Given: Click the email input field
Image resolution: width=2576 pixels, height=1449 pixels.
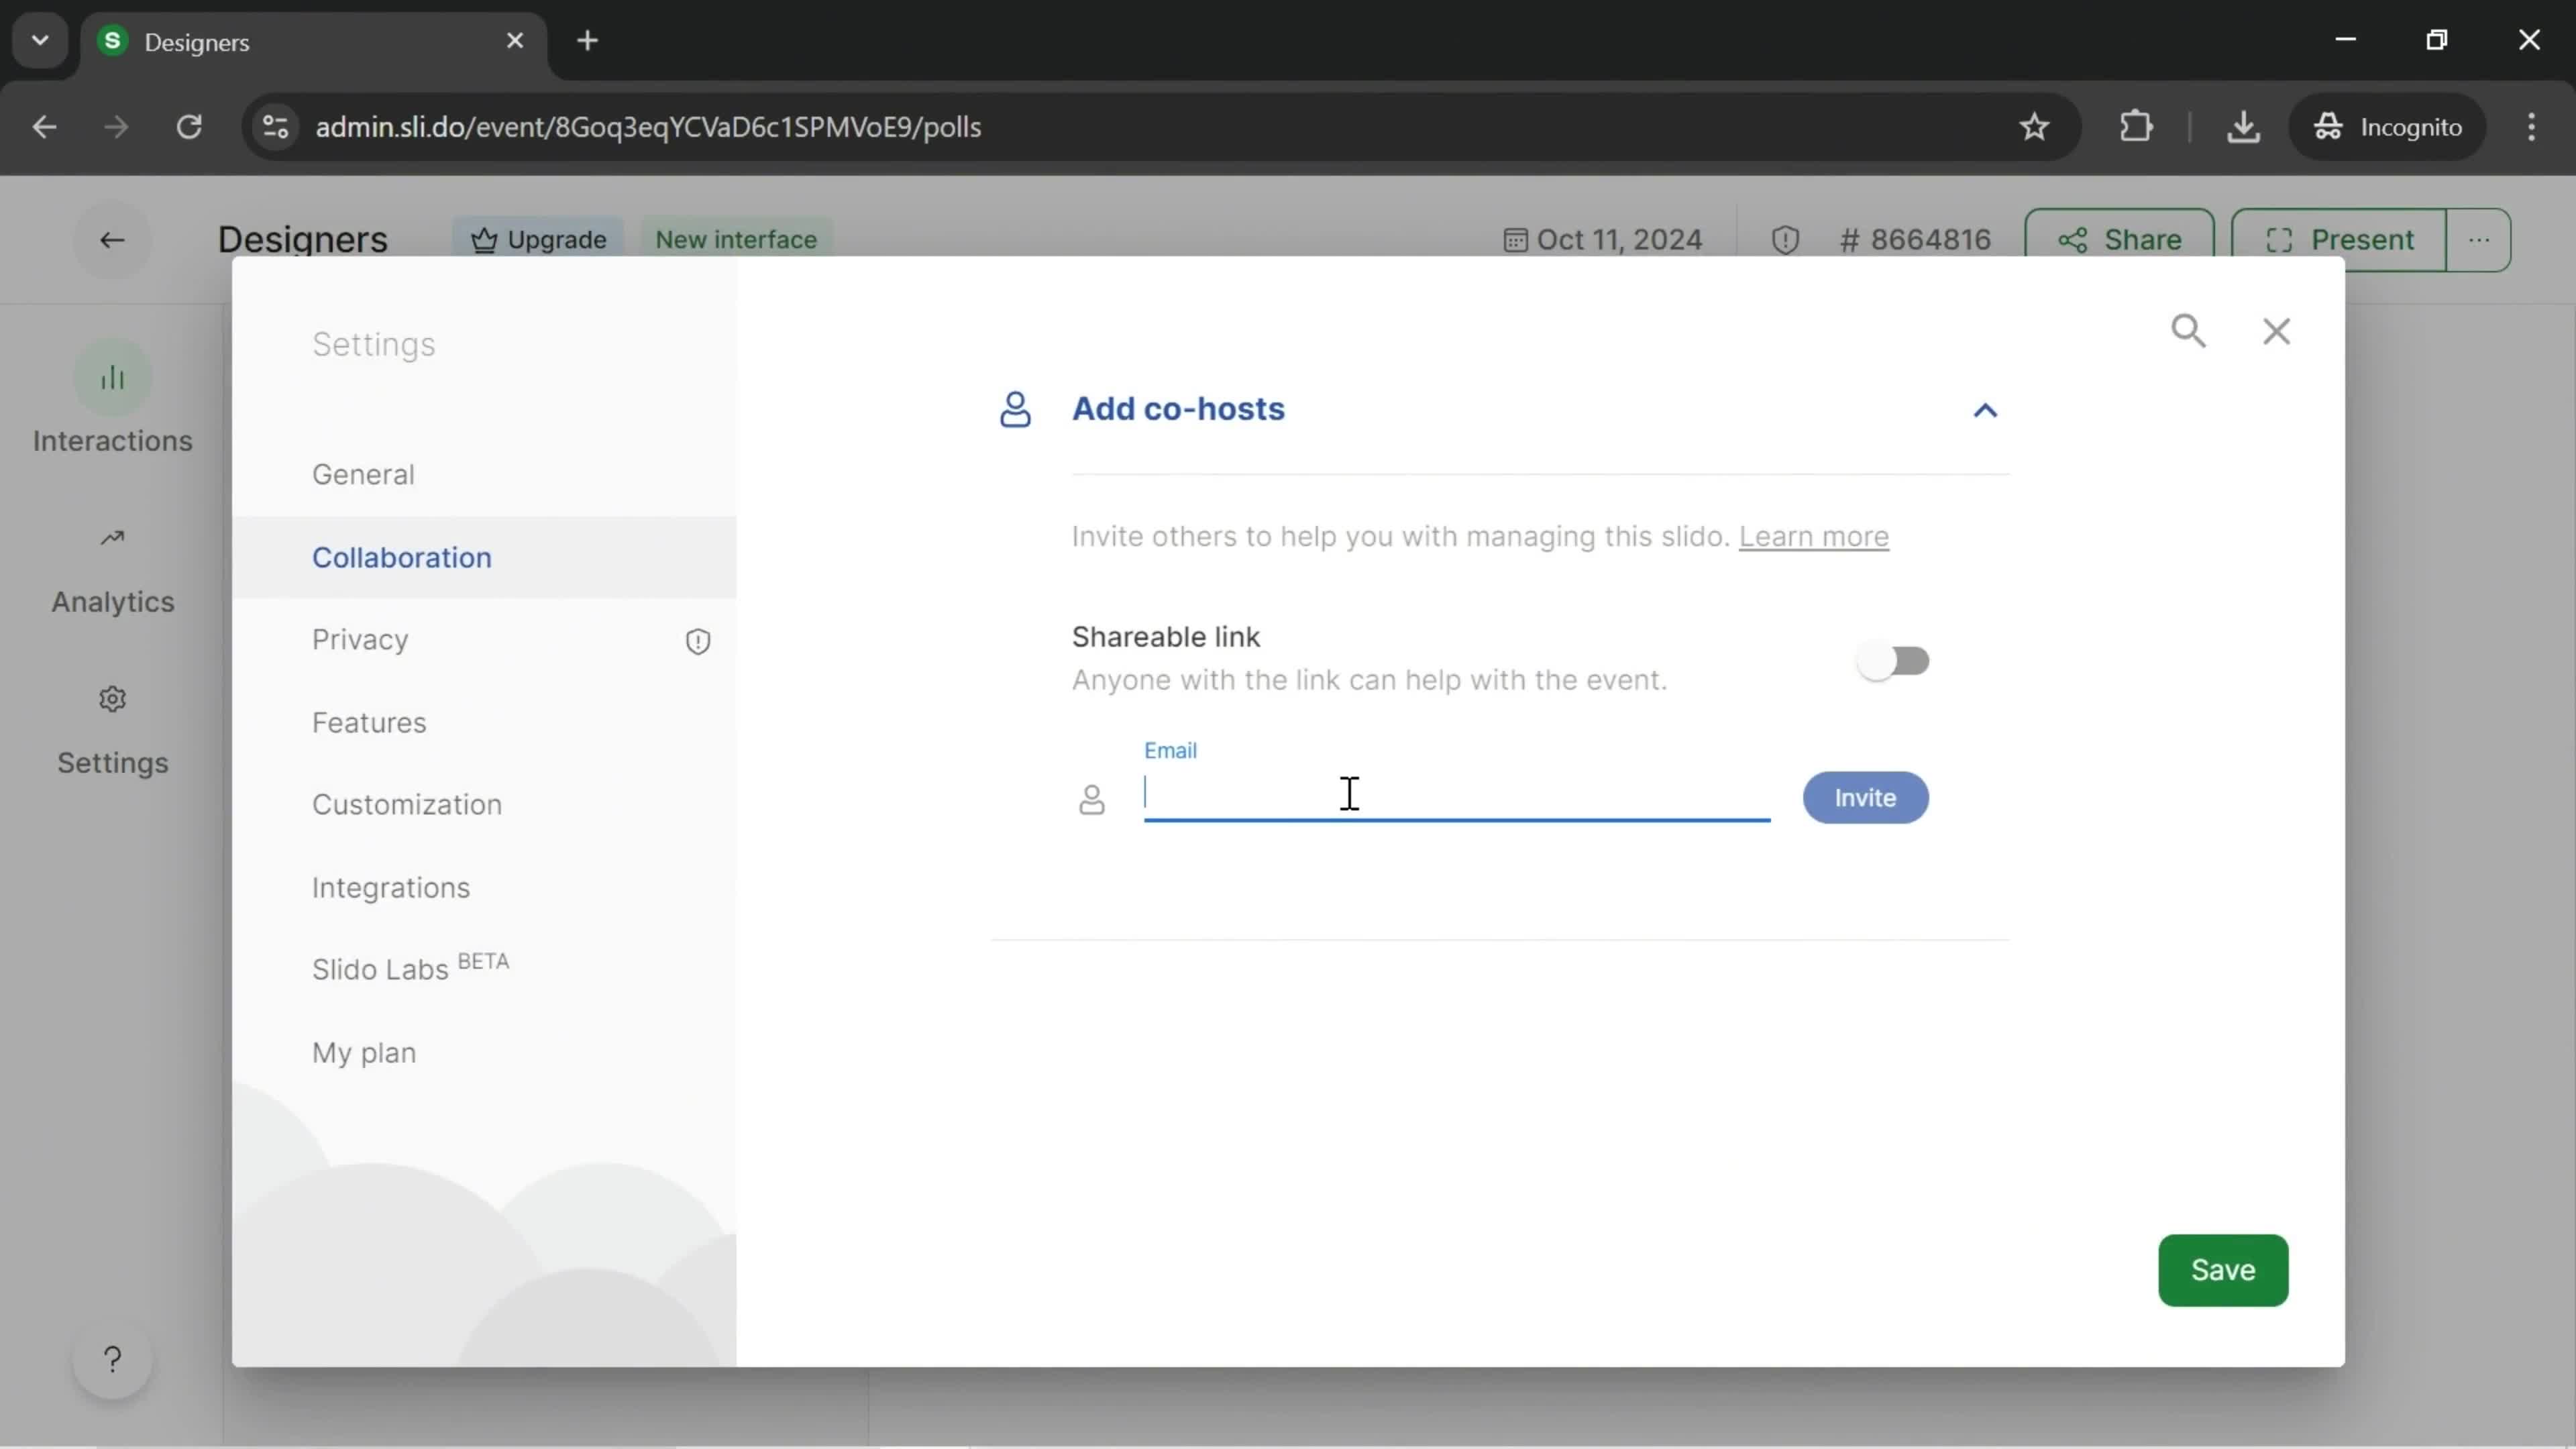Looking at the screenshot, I should 1454,796.
